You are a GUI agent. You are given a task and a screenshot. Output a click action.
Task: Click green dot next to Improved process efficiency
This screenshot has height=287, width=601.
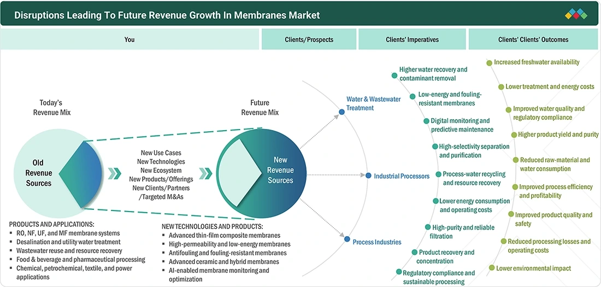(x=515, y=187)
